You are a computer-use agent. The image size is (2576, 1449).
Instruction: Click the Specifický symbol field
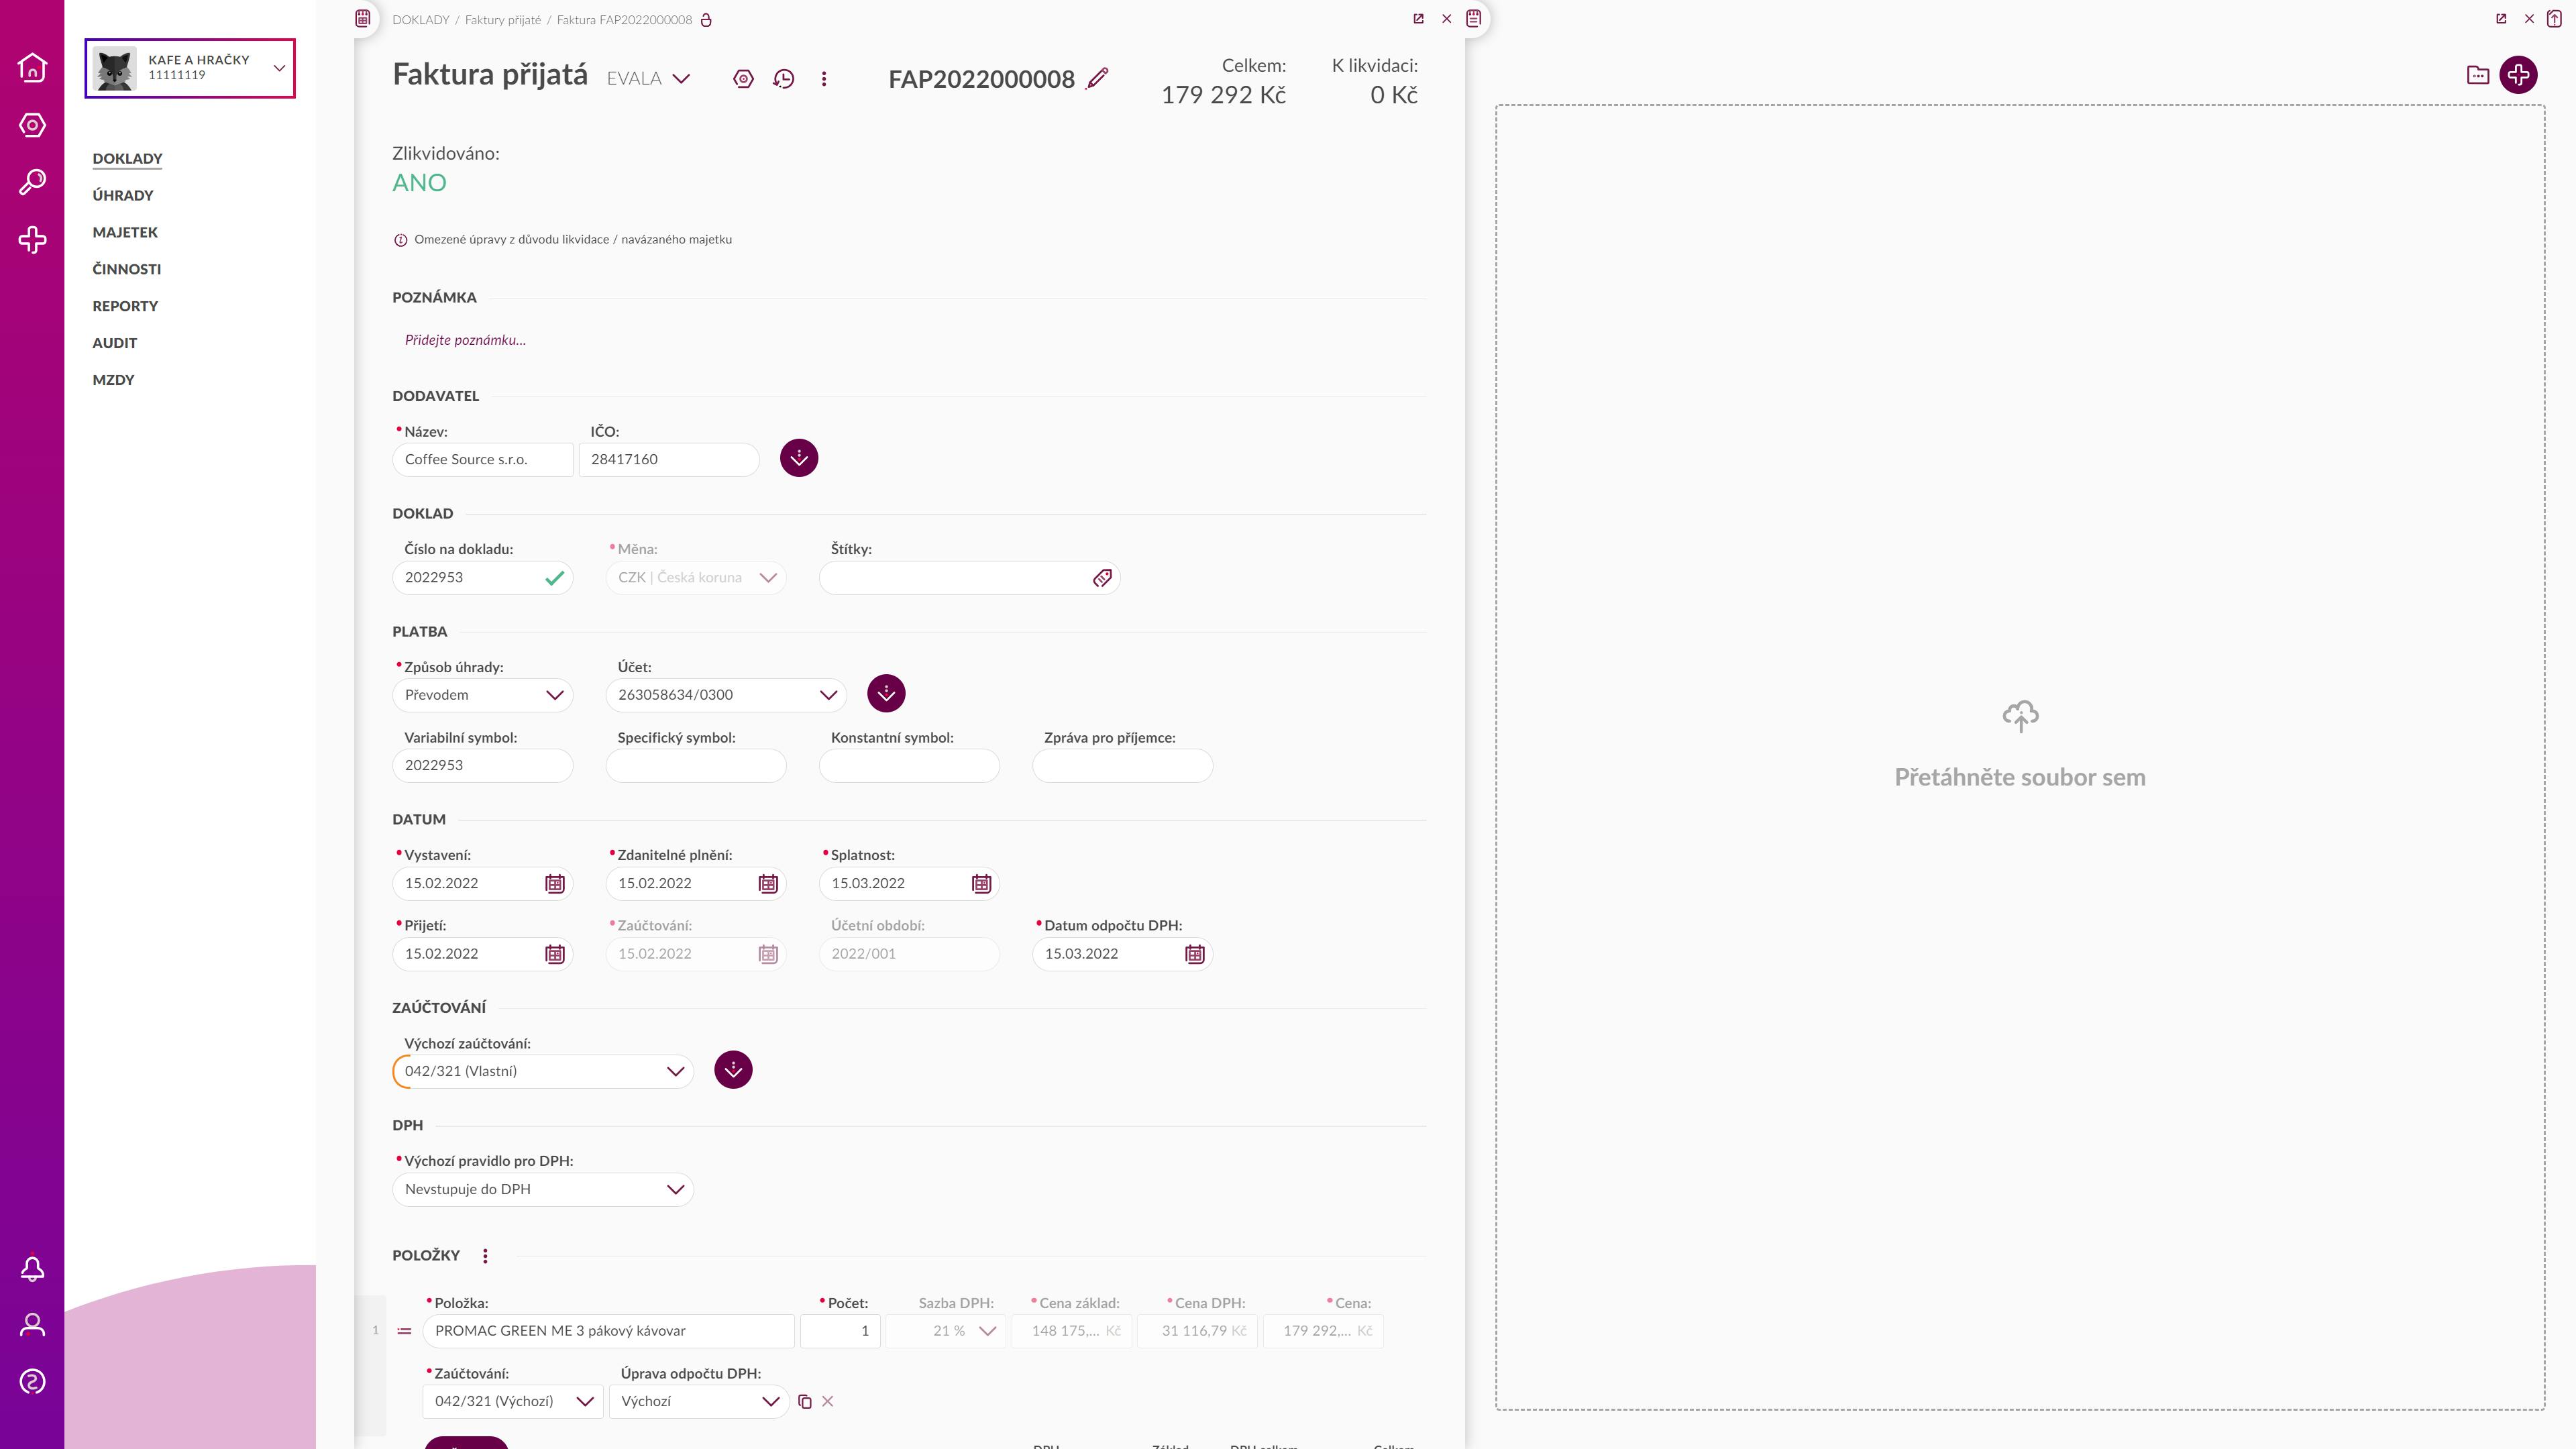[696, 766]
